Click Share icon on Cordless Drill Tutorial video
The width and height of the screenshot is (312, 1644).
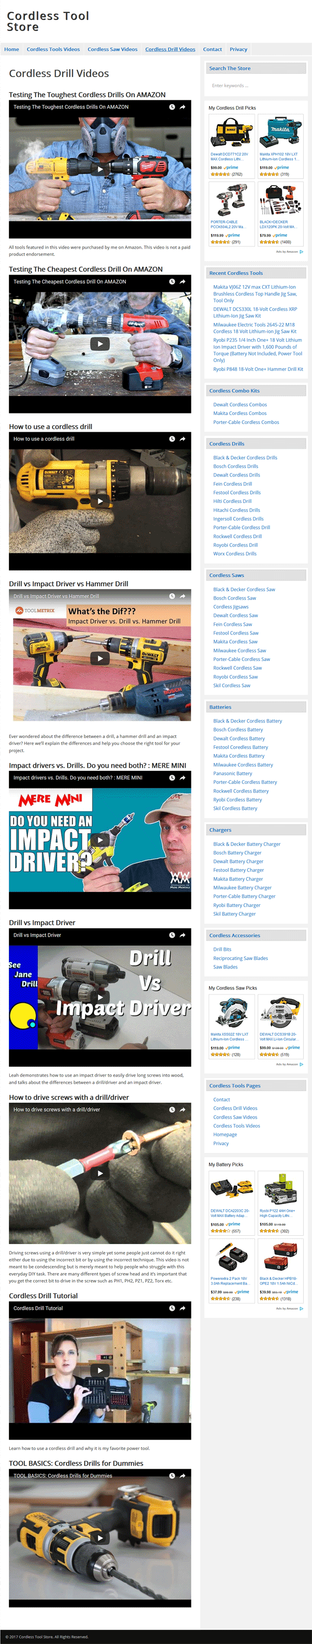pos(183,1308)
